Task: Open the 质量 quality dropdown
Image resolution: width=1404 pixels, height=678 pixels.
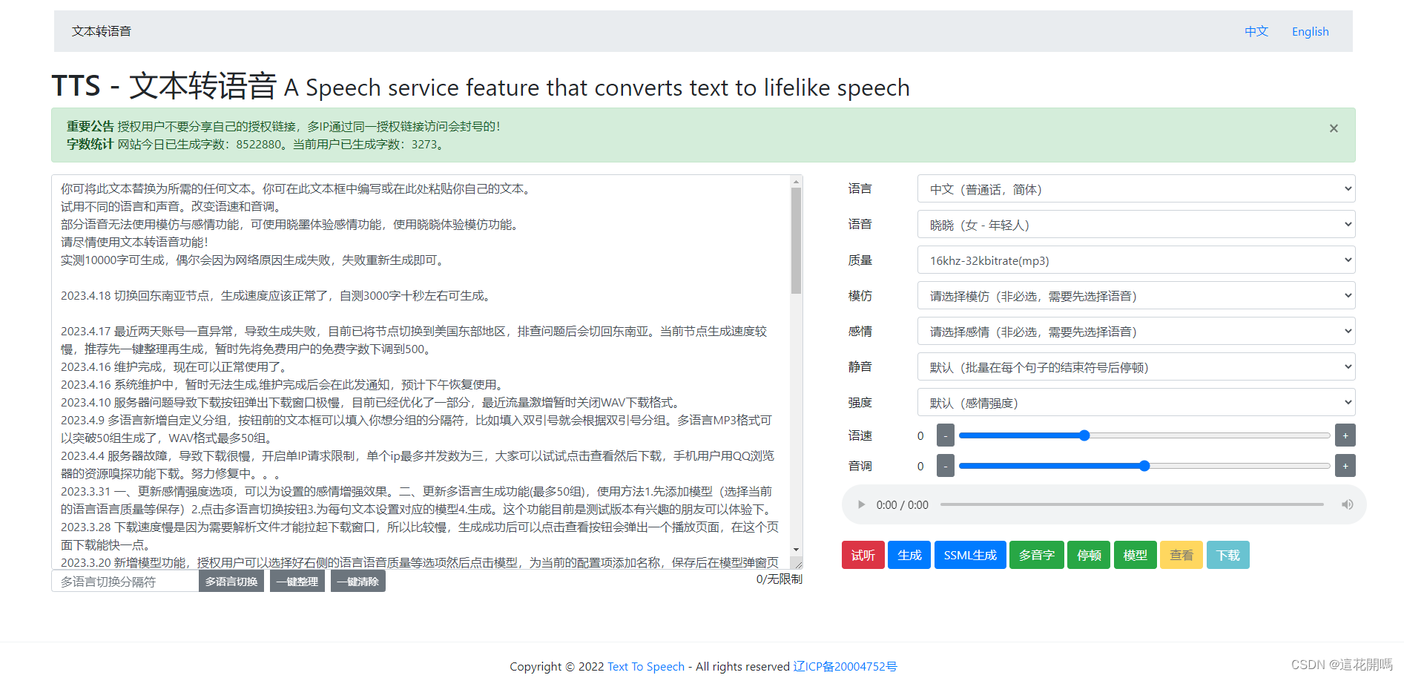Action: [1136, 260]
